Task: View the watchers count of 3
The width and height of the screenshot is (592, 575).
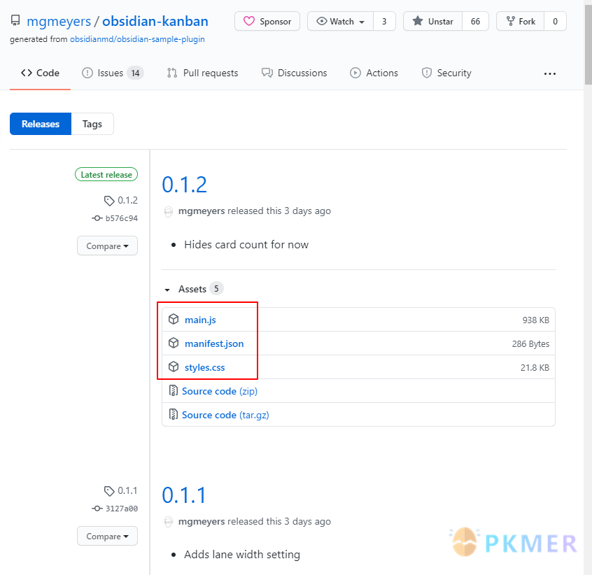Action: (384, 21)
